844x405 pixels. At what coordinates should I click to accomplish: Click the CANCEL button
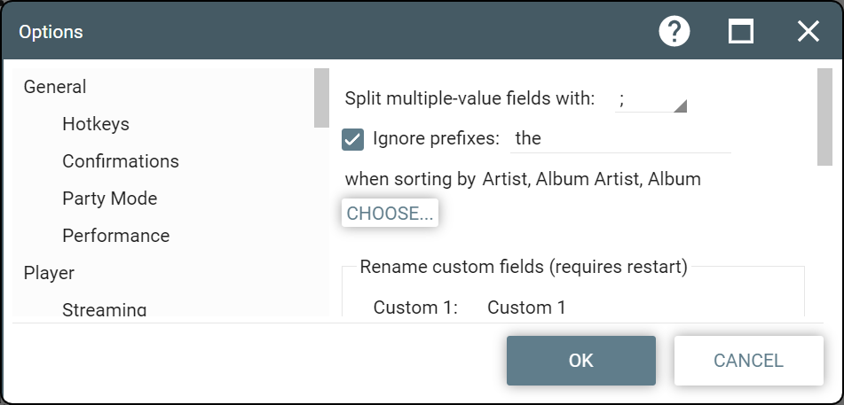pos(748,361)
